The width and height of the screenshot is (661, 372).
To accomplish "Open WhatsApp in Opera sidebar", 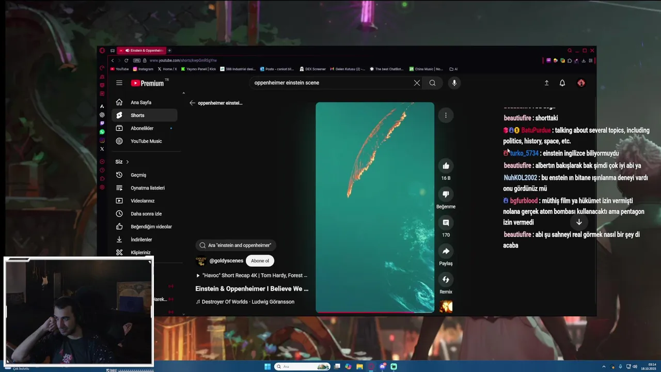I will [x=102, y=132].
